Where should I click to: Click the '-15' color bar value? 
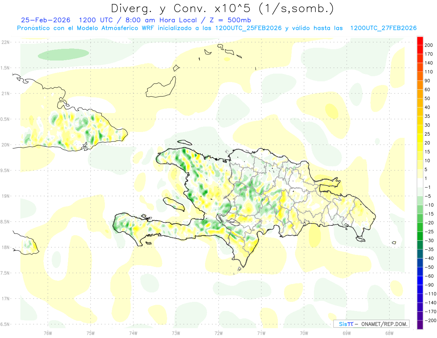[430, 214]
